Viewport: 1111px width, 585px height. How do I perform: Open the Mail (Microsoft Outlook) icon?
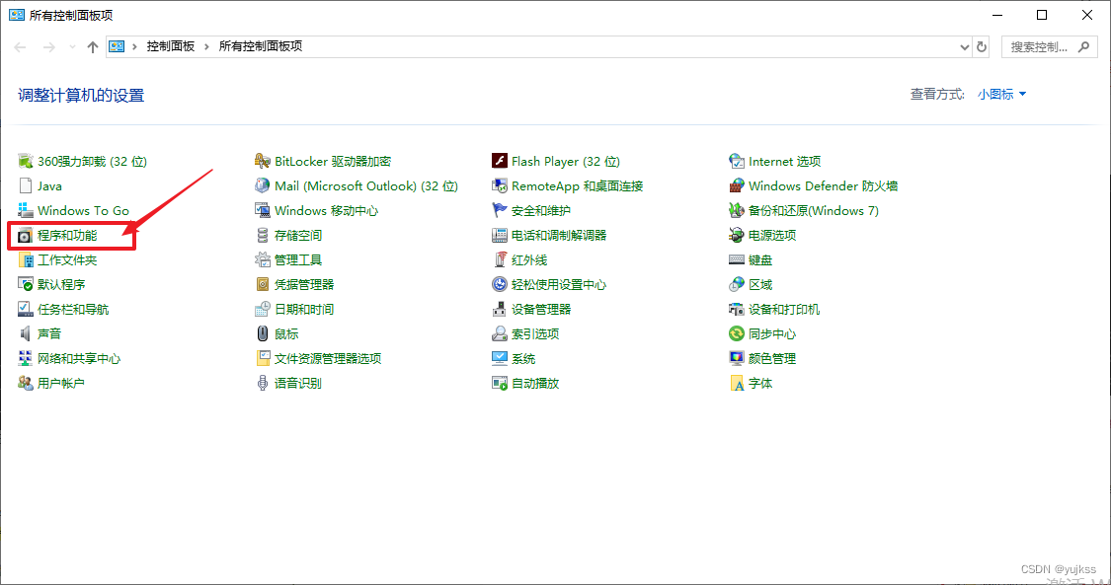263,186
